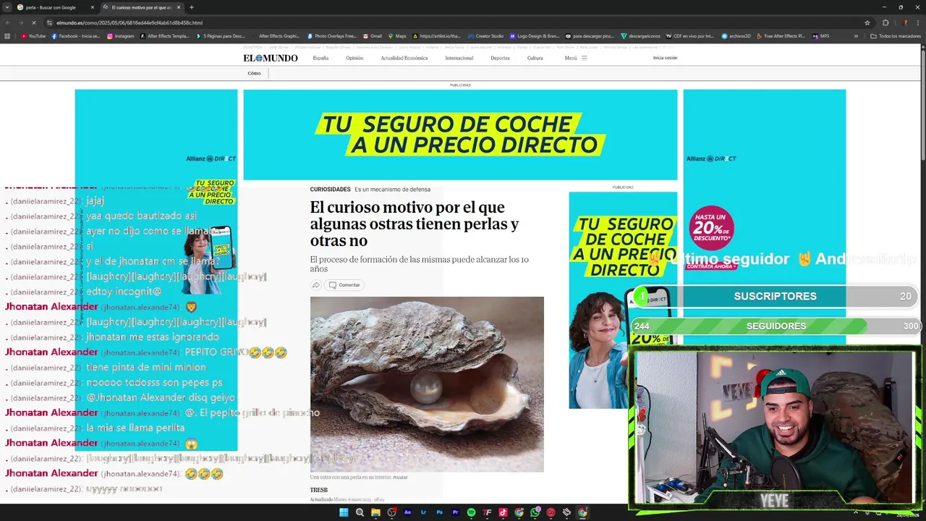This screenshot has height=521, width=926.
Task: Click the oyster with pearl photo
Action: click(427, 384)
